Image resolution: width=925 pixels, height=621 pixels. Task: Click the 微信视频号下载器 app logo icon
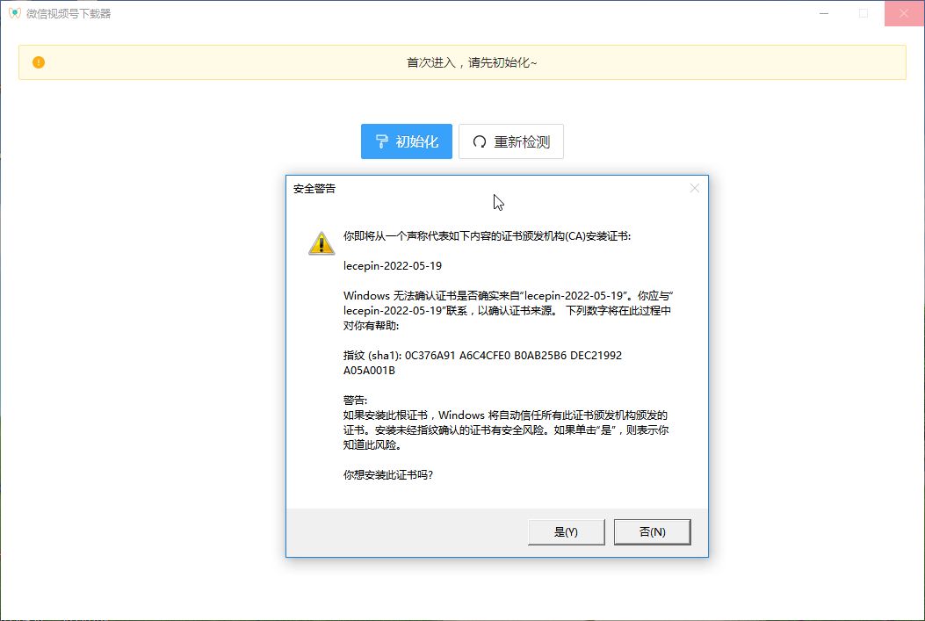(15, 13)
